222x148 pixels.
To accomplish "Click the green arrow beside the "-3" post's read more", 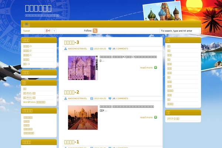I will click(156, 68).
